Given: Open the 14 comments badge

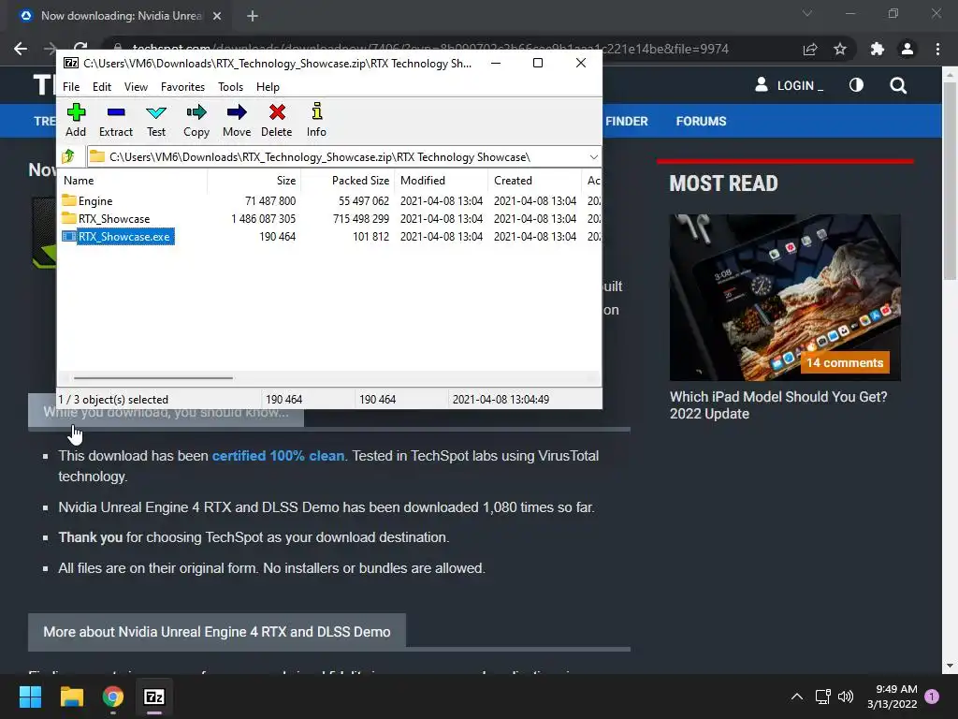Looking at the screenshot, I should point(845,362).
